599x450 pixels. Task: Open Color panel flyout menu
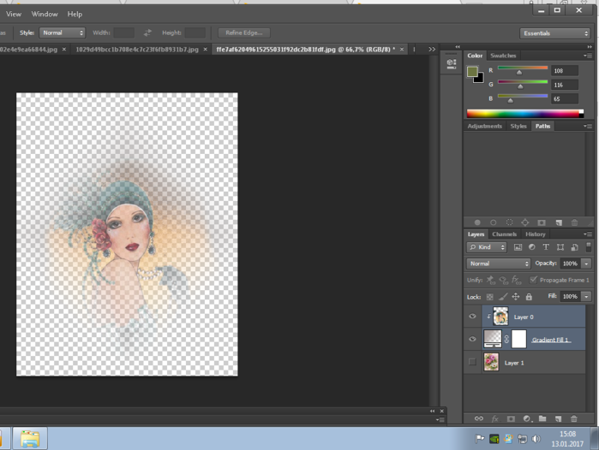588,56
